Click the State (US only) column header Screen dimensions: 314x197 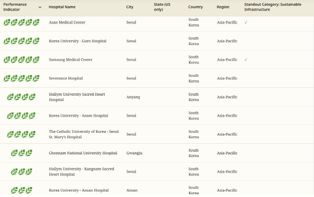click(x=162, y=7)
